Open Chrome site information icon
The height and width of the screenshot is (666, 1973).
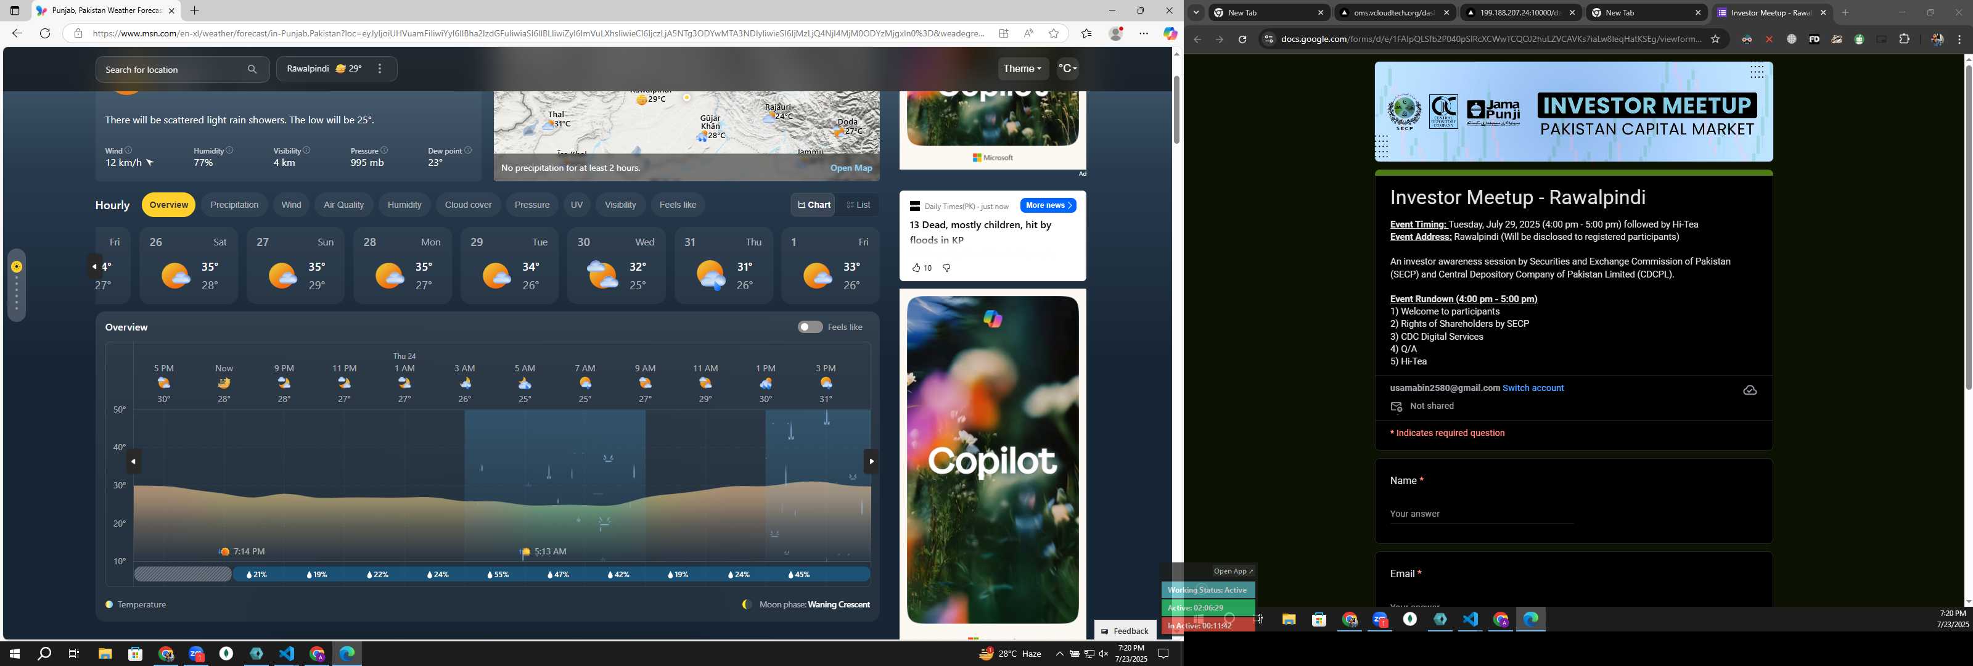(x=1268, y=39)
